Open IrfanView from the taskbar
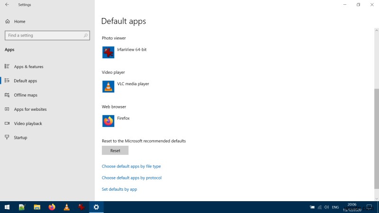 (x=81, y=207)
